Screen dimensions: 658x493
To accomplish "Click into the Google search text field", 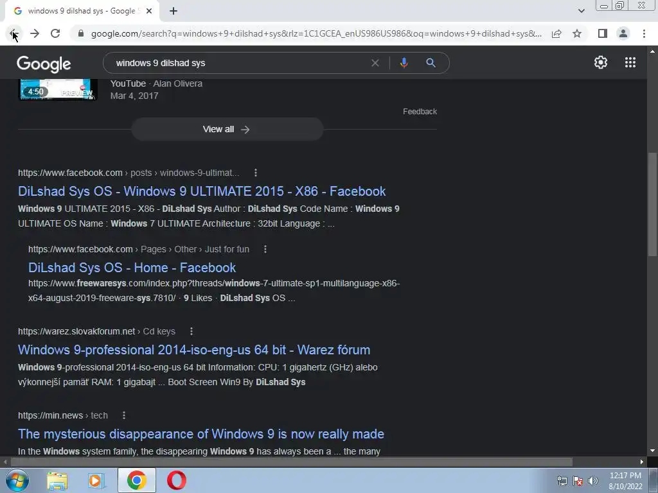I will 239,63.
